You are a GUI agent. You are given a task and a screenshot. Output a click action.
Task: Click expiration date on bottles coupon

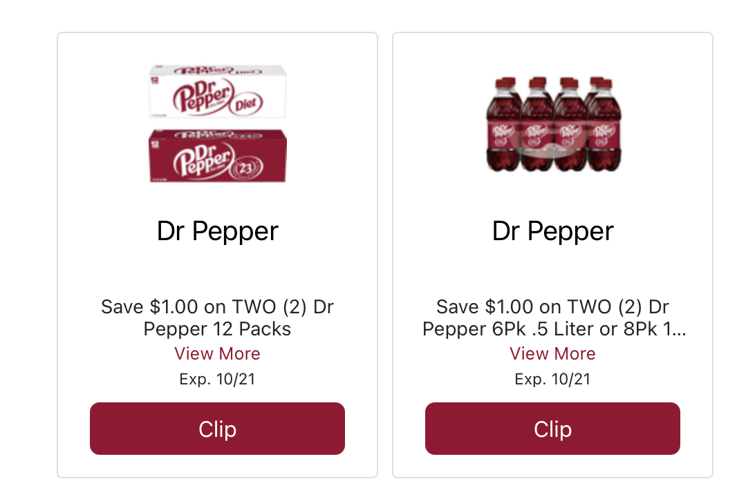(x=552, y=379)
